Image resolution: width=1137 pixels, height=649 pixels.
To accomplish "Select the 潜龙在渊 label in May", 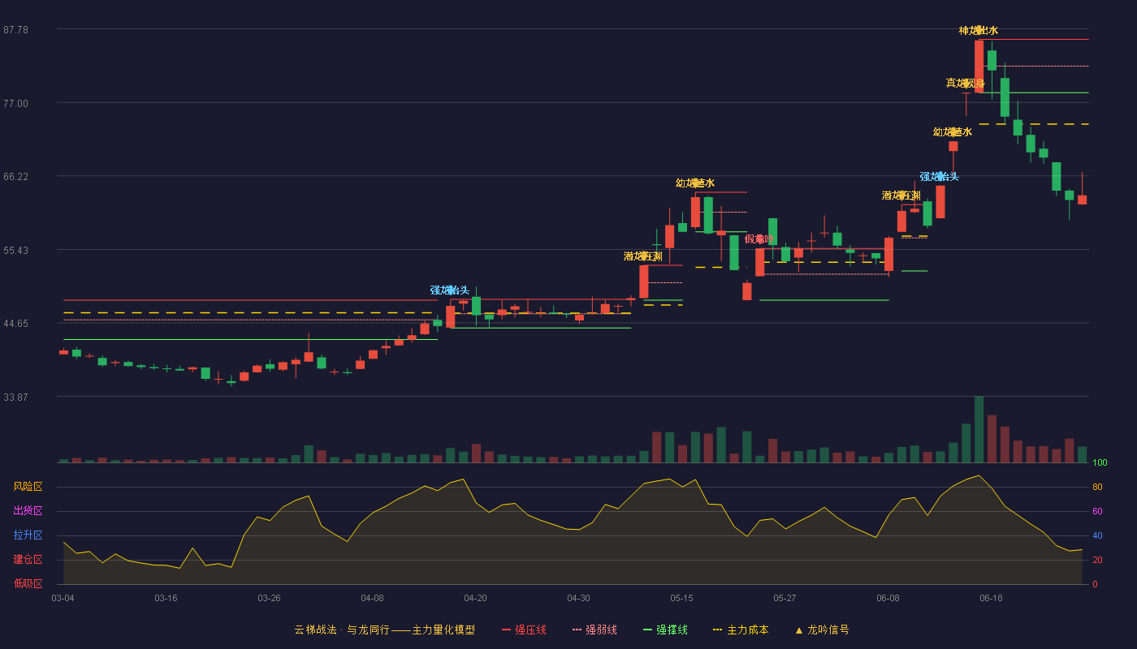I will 643,256.
